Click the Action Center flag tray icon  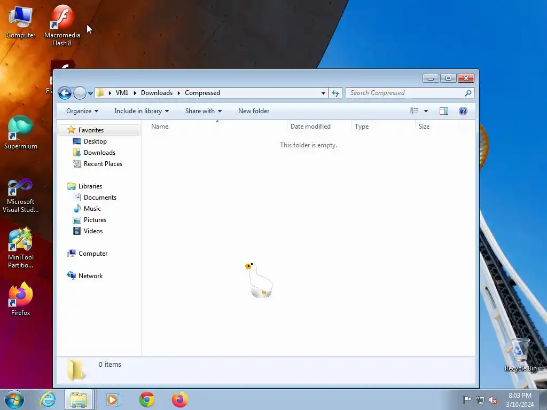tap(467, 399)
